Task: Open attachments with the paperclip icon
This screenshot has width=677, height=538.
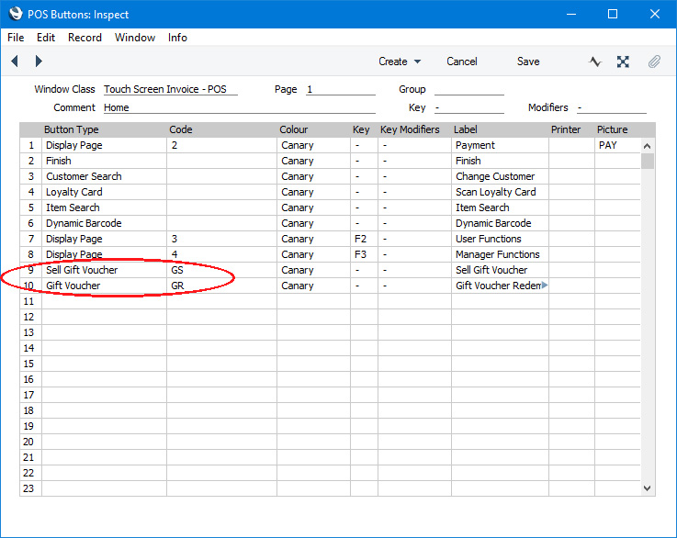Action: click(x=654, y=62)
